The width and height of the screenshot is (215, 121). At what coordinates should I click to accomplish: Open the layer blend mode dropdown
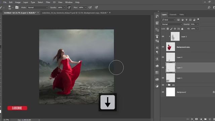pyautogui.click(x=172, y=24)
